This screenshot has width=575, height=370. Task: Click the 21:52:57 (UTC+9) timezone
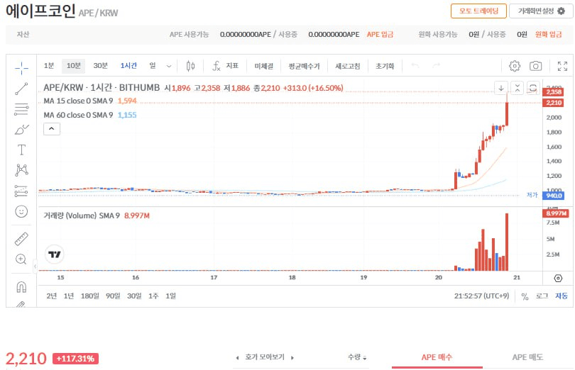coord(481,296)
